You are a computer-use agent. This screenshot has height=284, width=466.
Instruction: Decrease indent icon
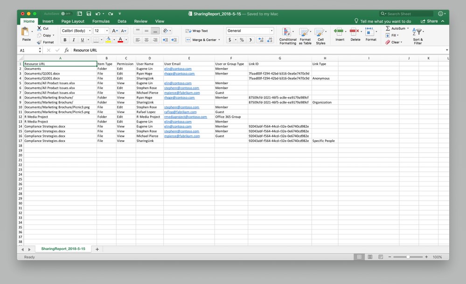pyautogui.click(x=166, y=40)
